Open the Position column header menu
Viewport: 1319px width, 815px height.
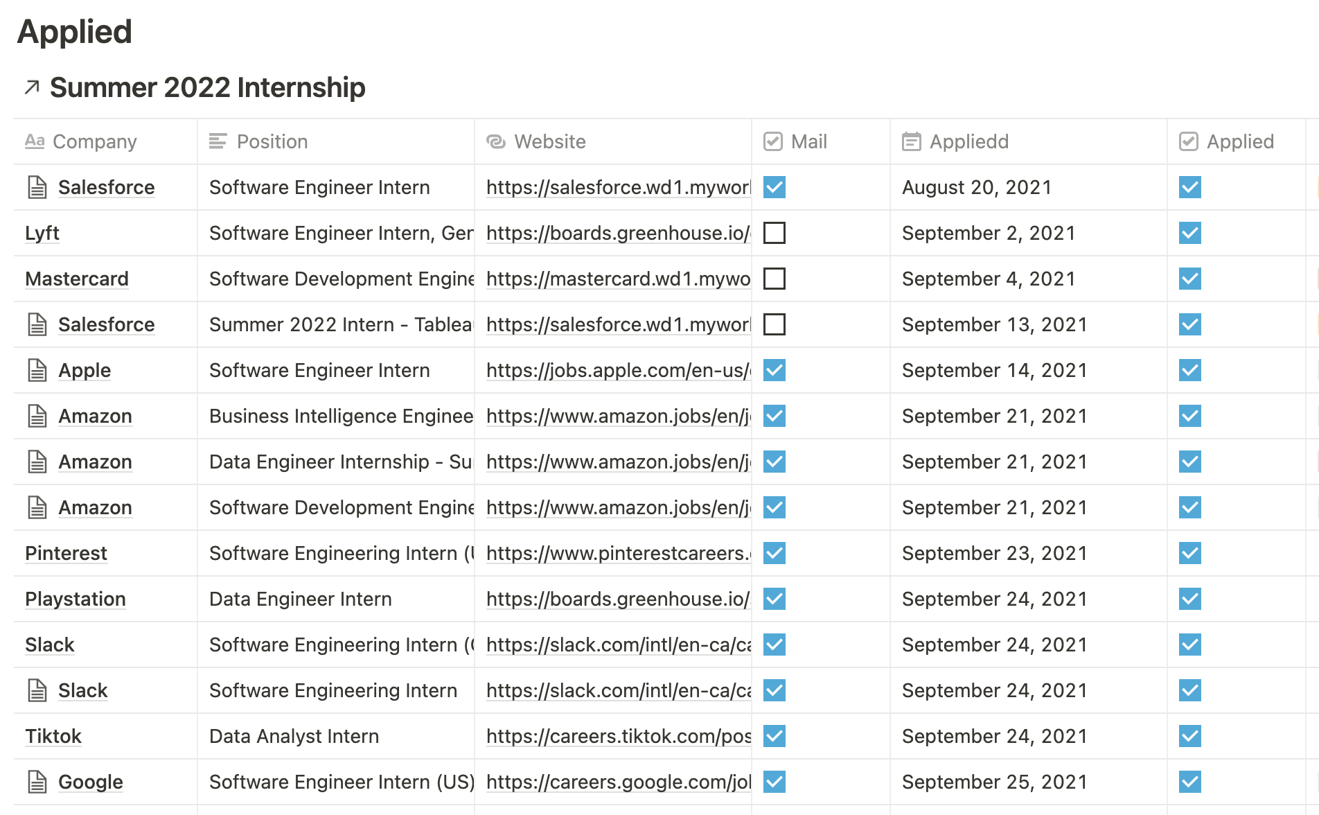click(336, 141)
